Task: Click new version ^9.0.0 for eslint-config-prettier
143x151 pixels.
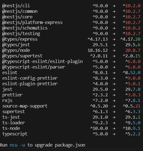Action: click(133, 78)
